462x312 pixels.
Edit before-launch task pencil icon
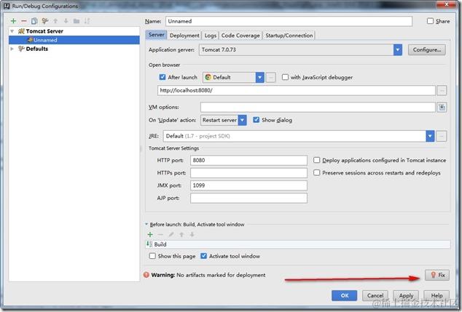coord(171,234)
